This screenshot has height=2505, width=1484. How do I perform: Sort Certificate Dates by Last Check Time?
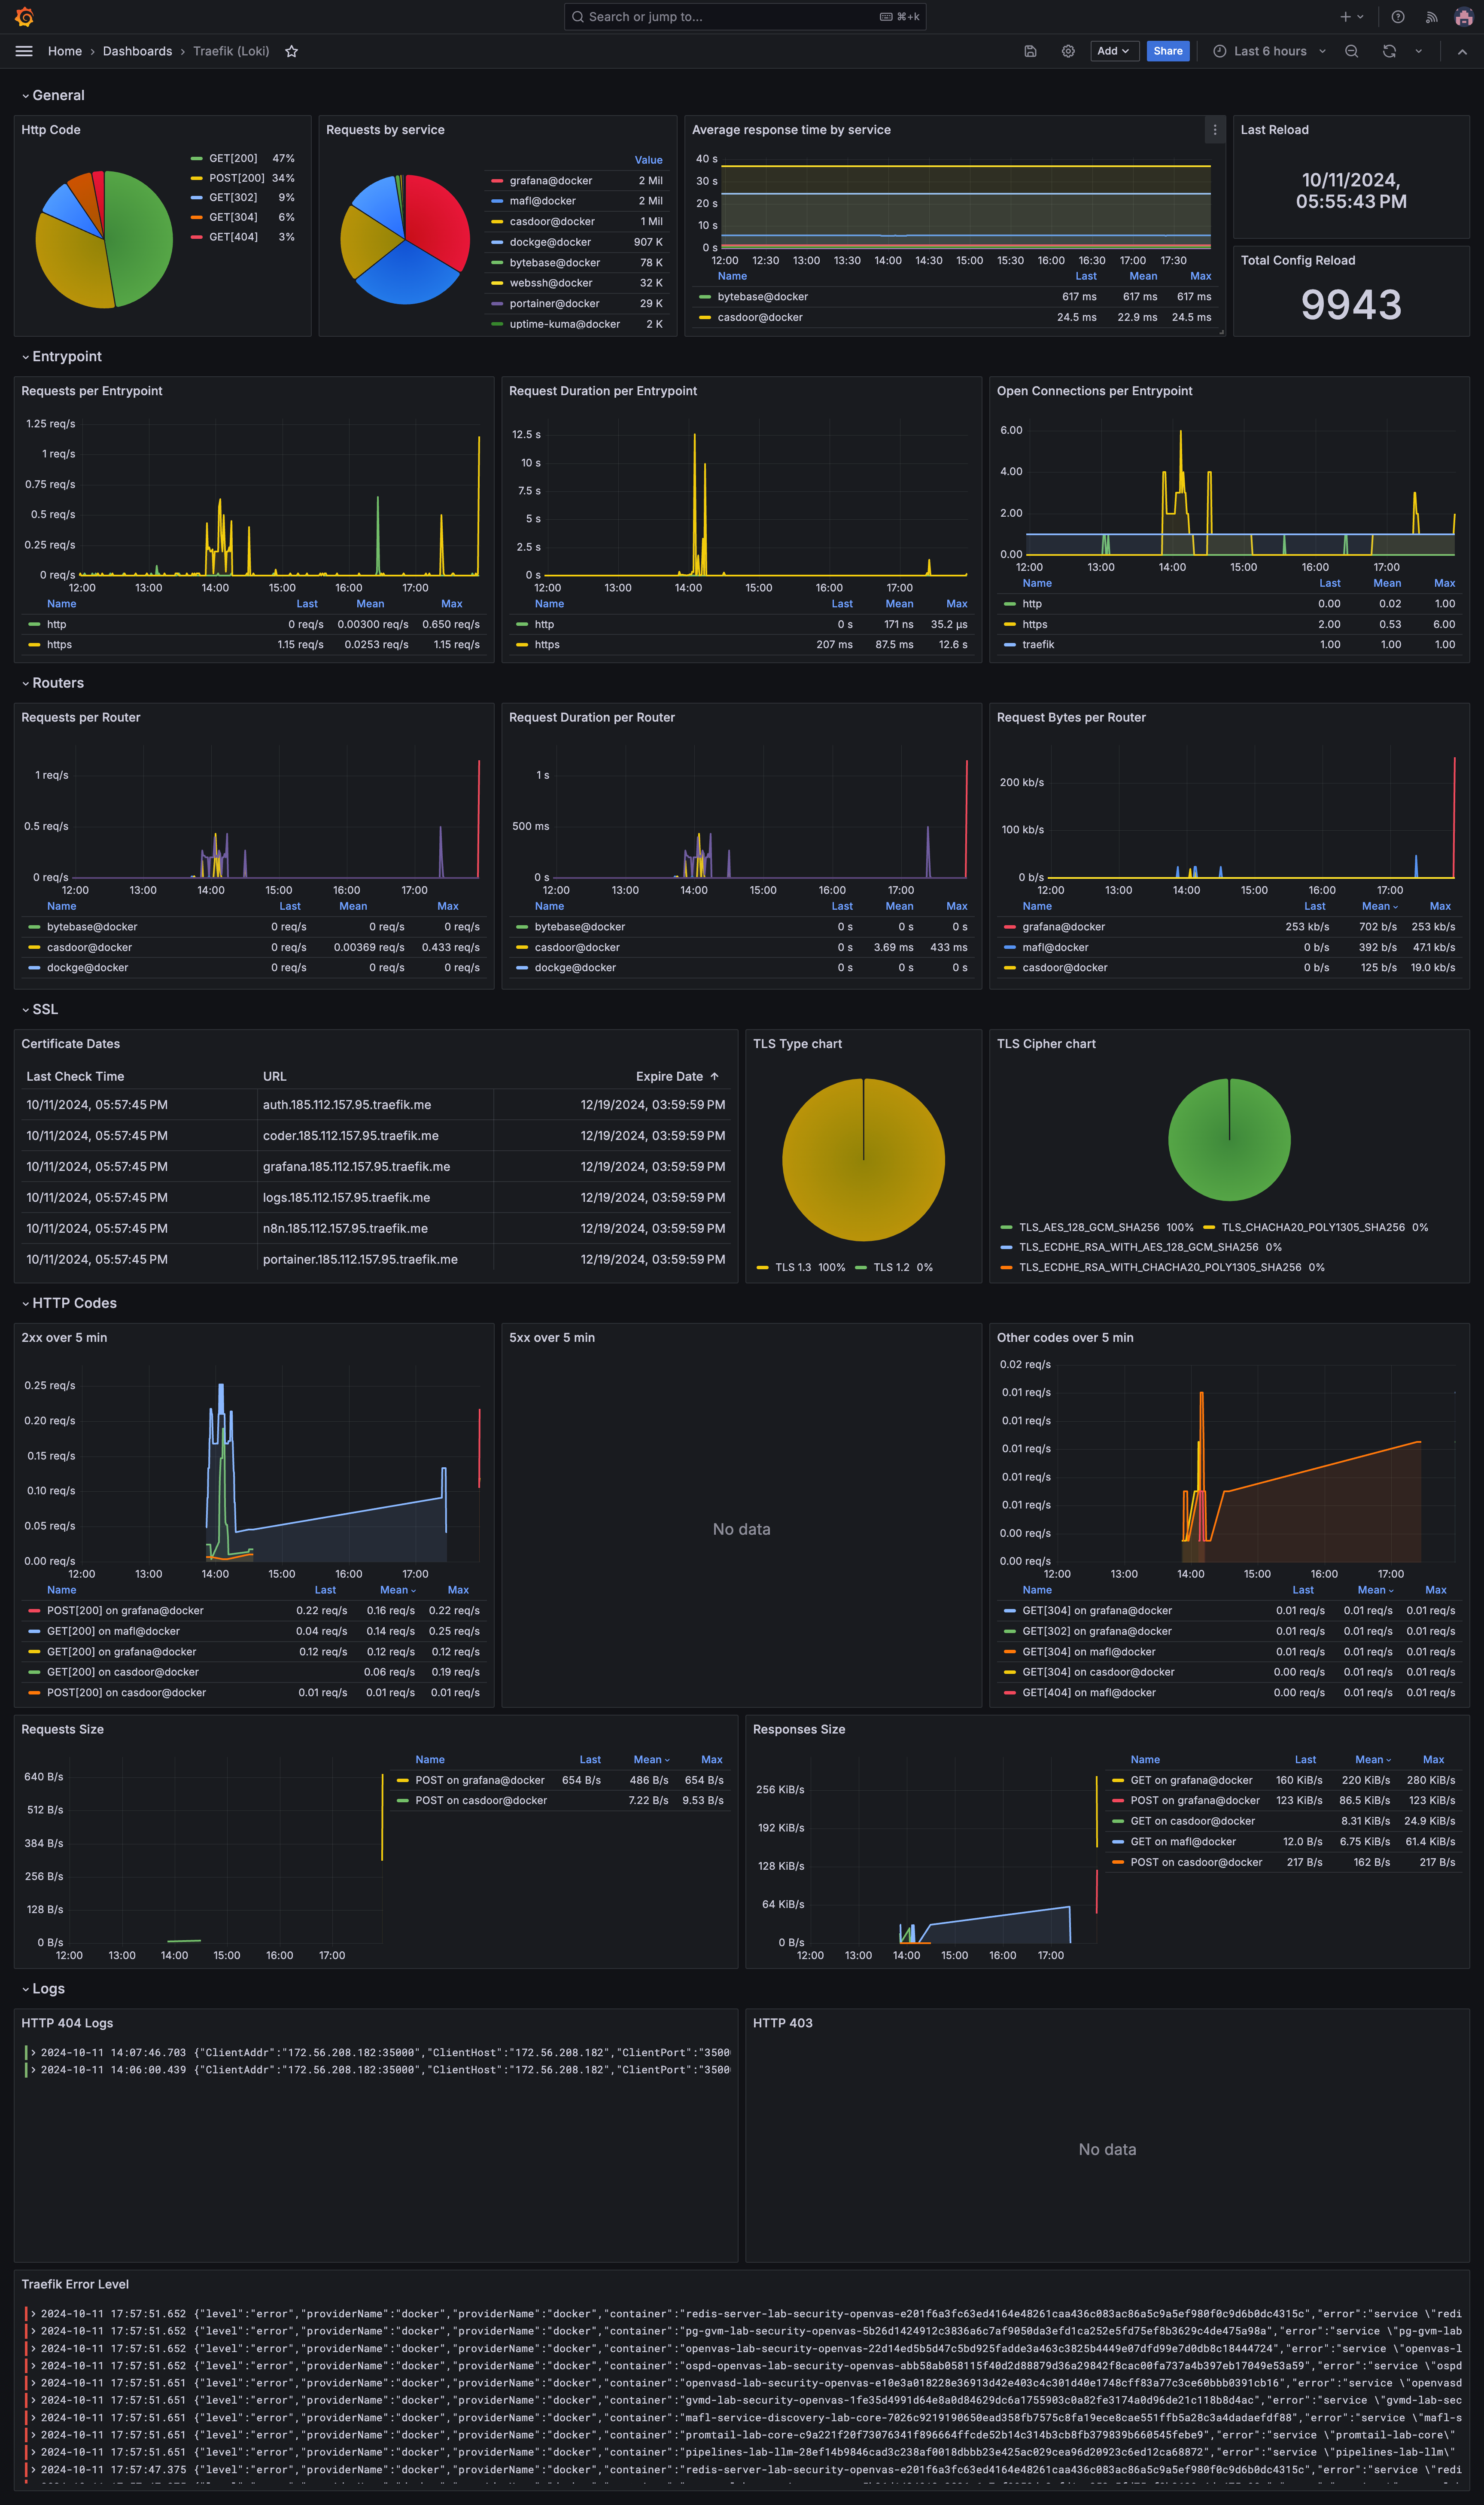tap(75, 1077)
